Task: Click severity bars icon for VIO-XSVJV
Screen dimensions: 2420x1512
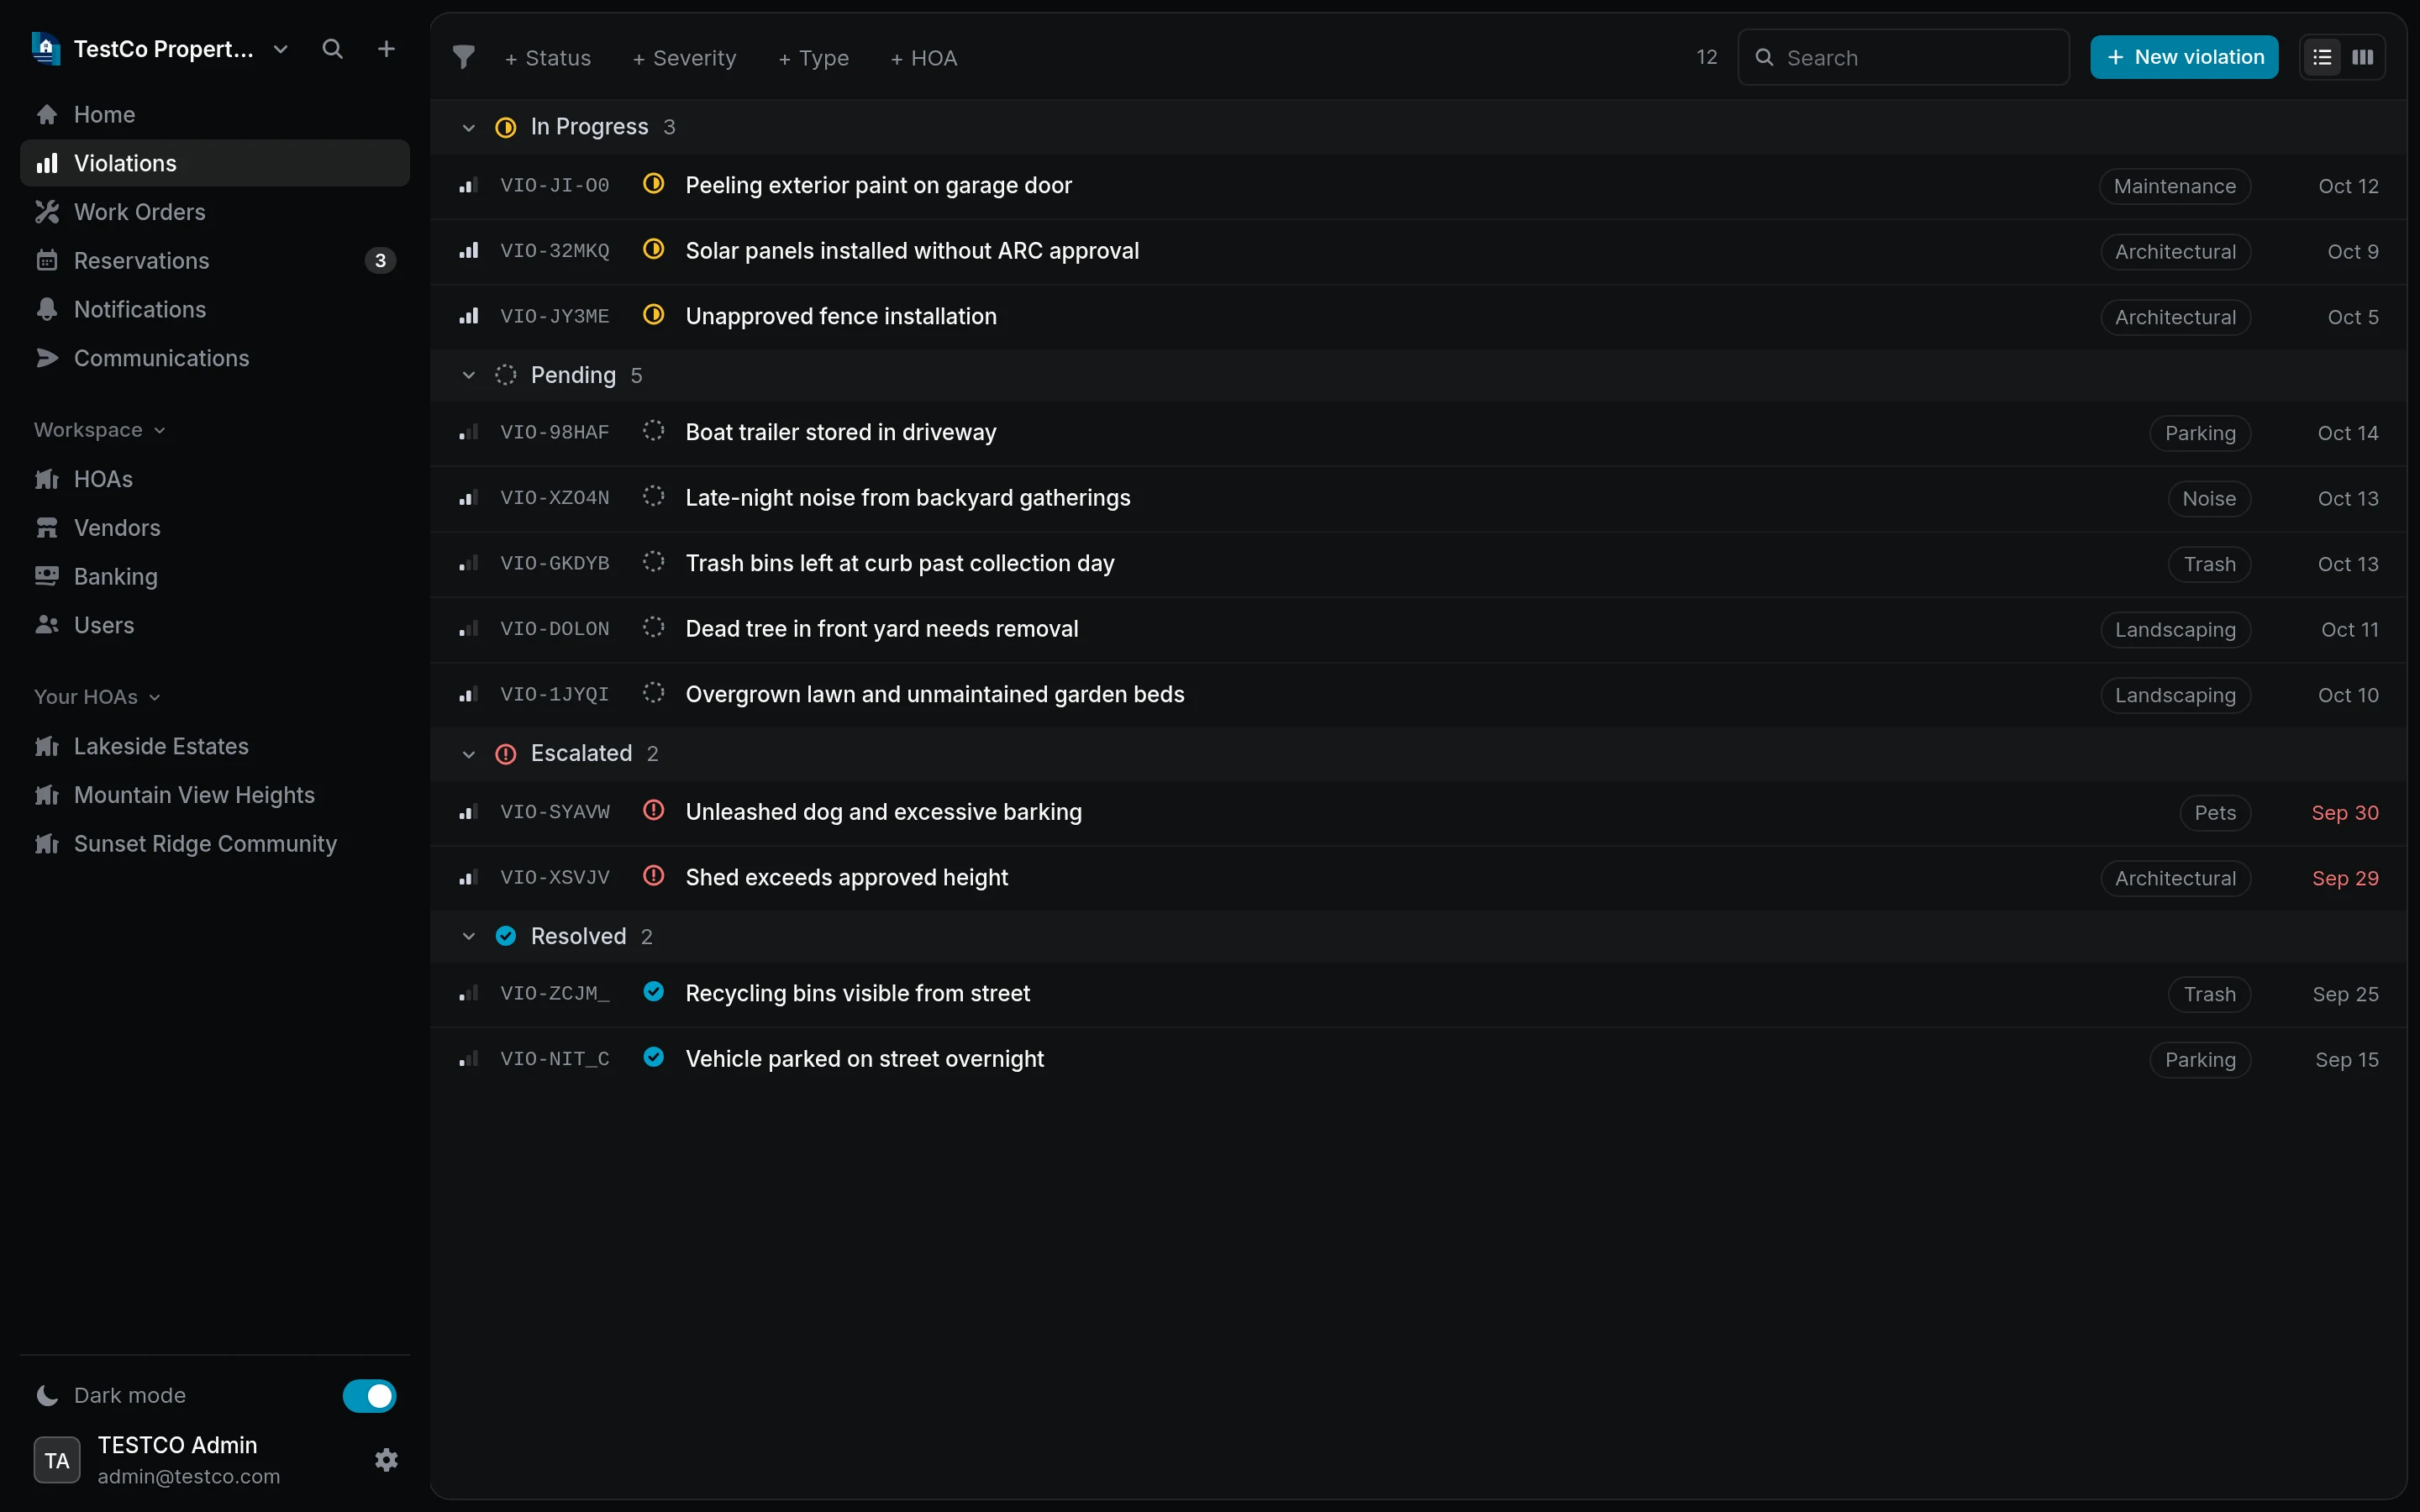Action: click(x=468, y=877)
